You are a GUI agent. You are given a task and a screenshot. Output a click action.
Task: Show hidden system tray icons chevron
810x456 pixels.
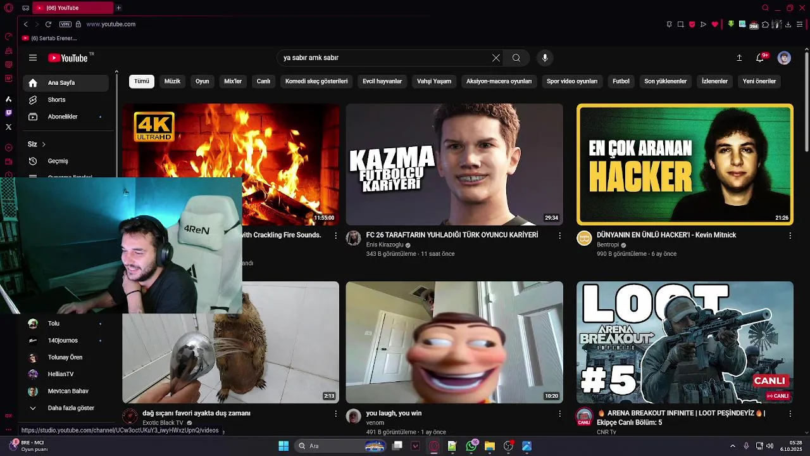click(x=733, y=446)
